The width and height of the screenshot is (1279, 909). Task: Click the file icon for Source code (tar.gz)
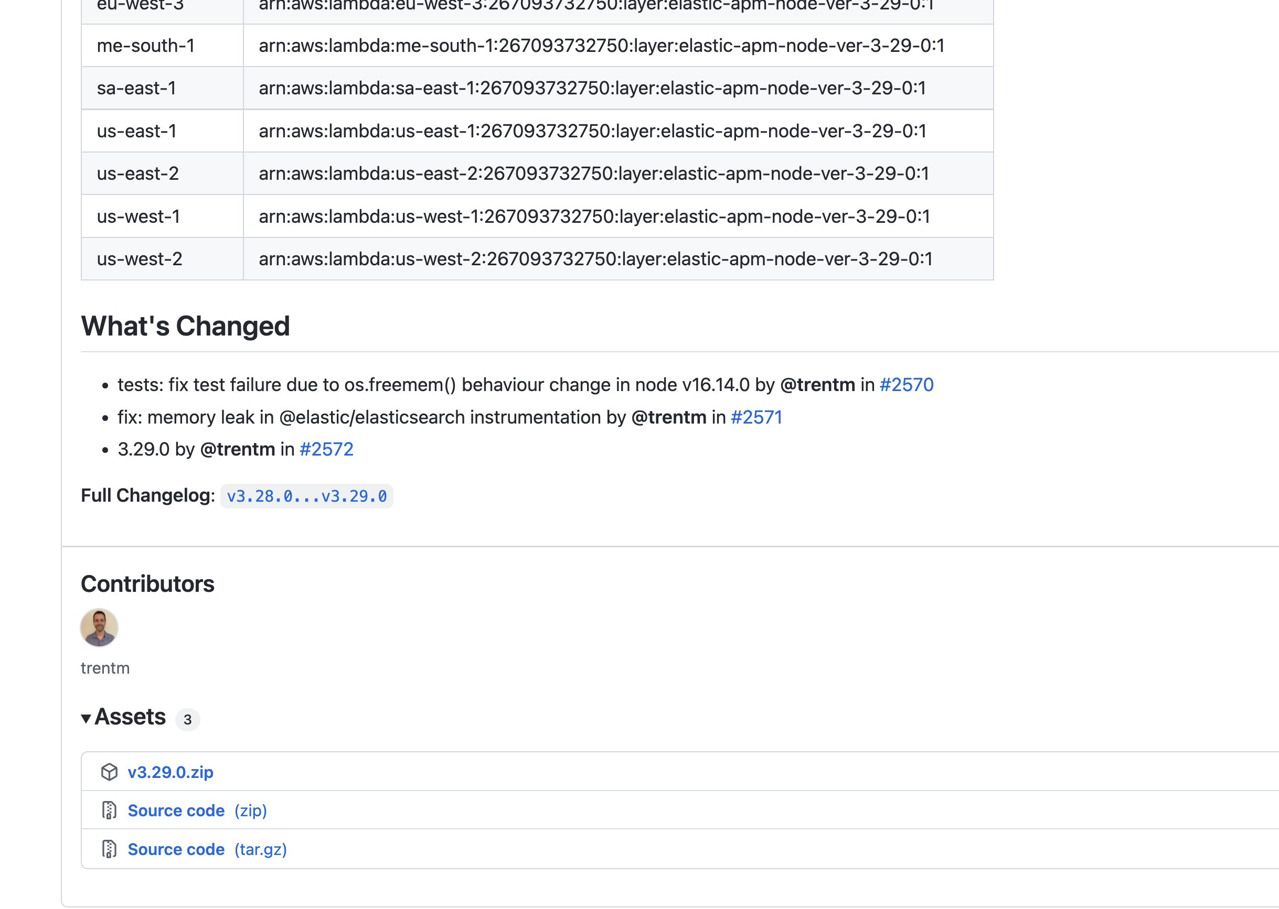point(109,849)
